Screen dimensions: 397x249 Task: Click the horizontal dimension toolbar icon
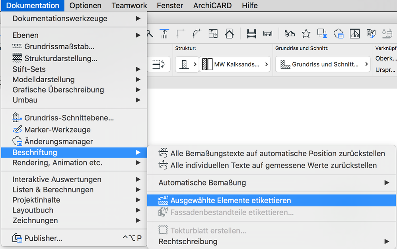click(251, 34)
